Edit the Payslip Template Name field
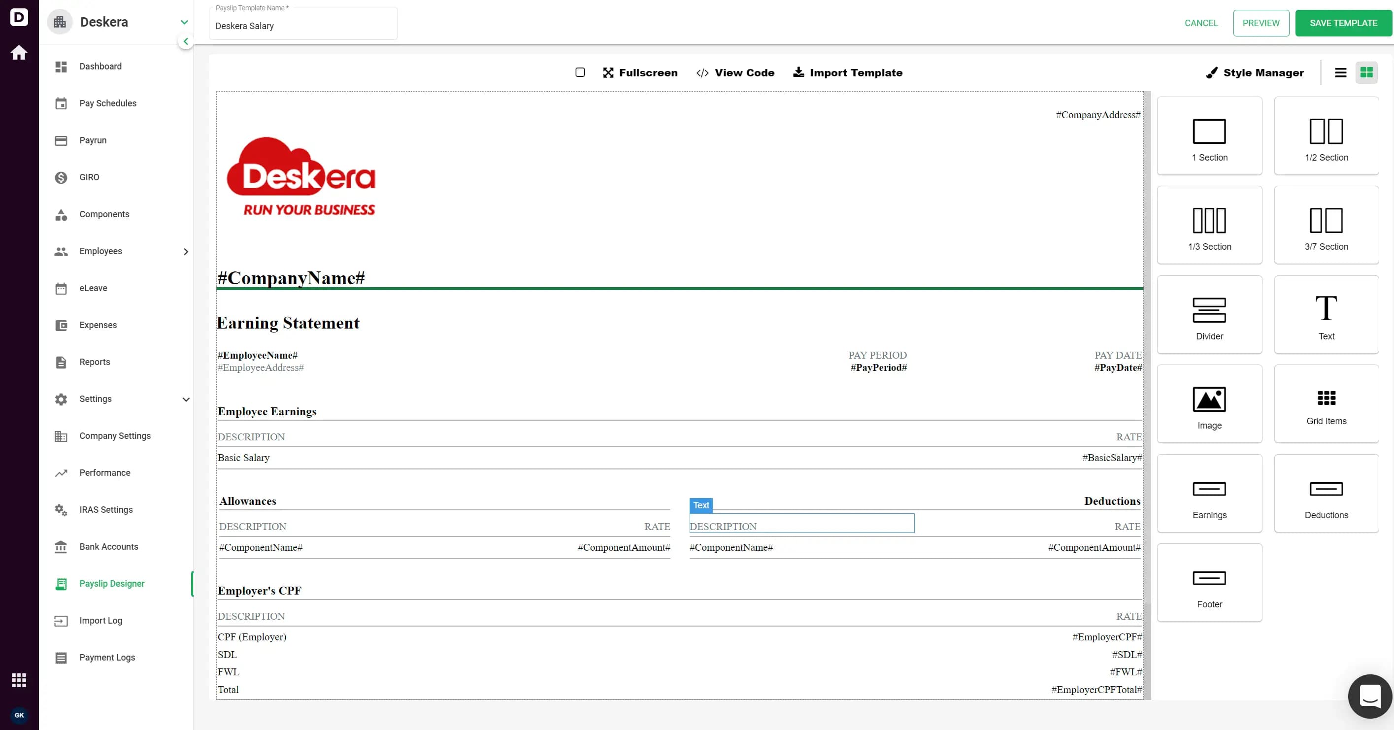 pyautogui.click(x=303, y=26)
